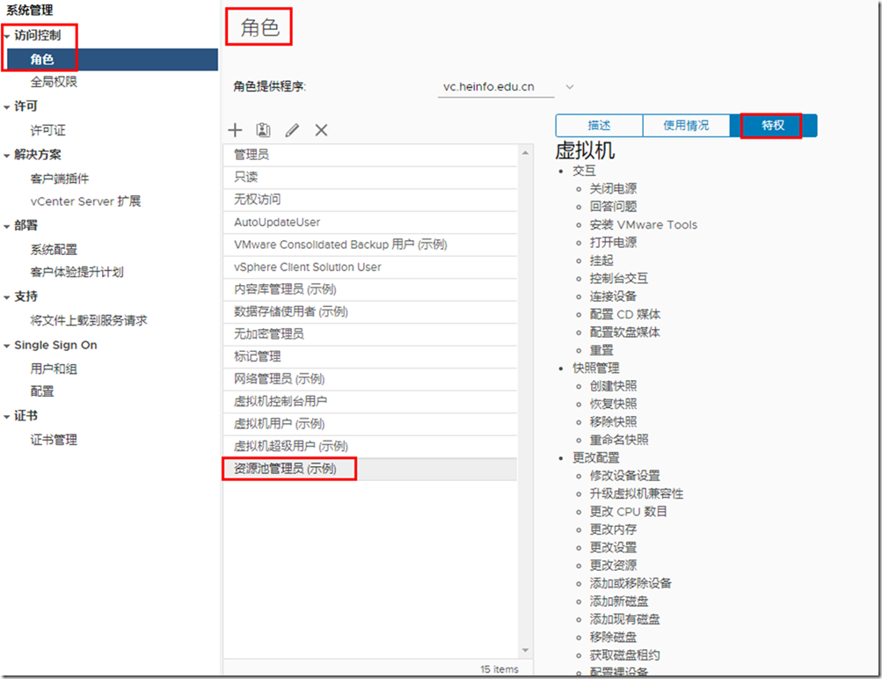
Task: Click the 关闭电源 privilege entry
Action: (613, 189)
